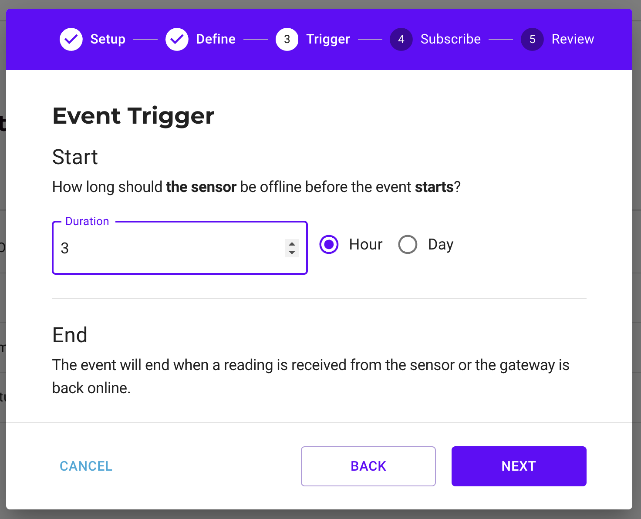This screenshot has width=641, height=519.
Task: Click the Subscribe label in the stepper
Action: [x=450, y=39]
